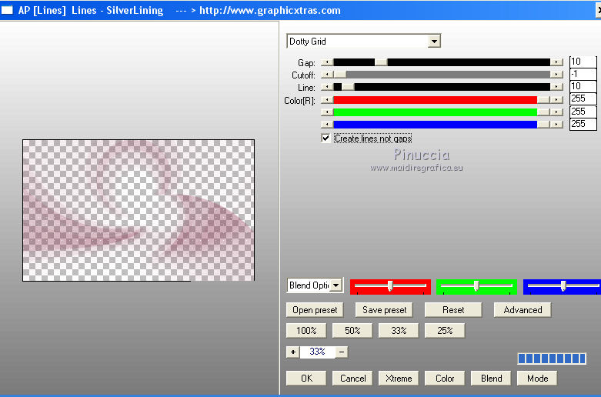Select the 33% zoom button
Screen dimensions: 601x397
click(399, 330)
